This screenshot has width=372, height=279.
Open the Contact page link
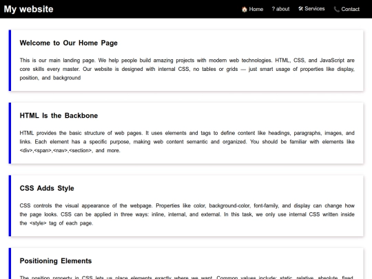click(x=347, y=9)
